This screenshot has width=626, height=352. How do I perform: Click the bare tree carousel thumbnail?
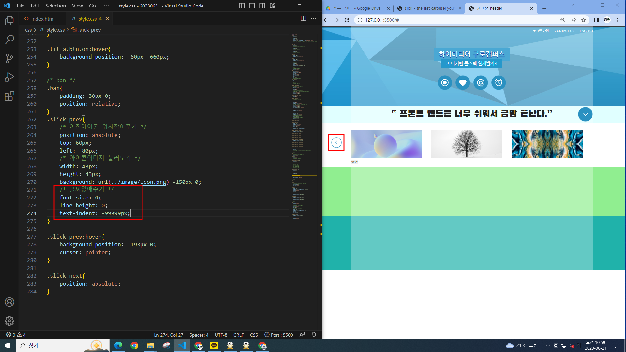pos(467,144)
